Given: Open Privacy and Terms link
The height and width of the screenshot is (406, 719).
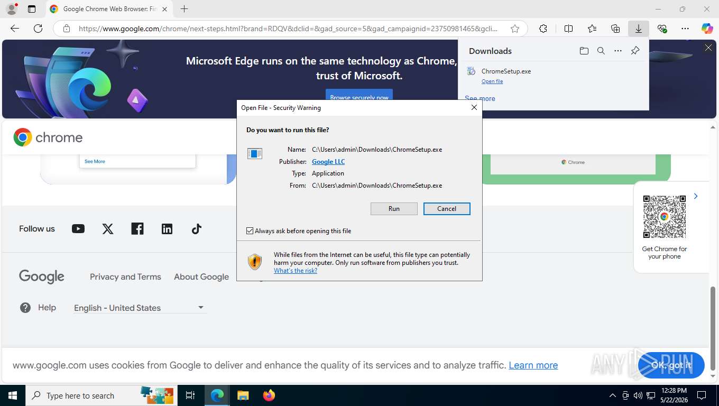Looking at the screenshot, I should (x=125, y=276).
